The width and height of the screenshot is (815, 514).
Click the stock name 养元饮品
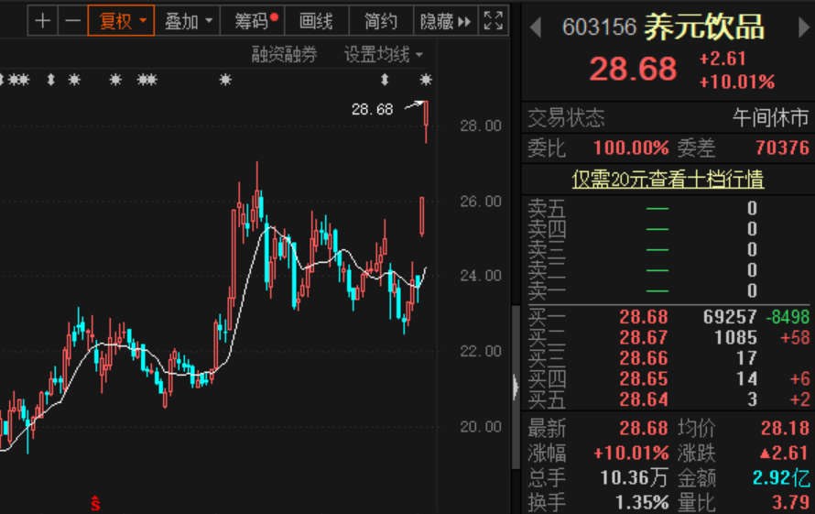tap(703, 27)
